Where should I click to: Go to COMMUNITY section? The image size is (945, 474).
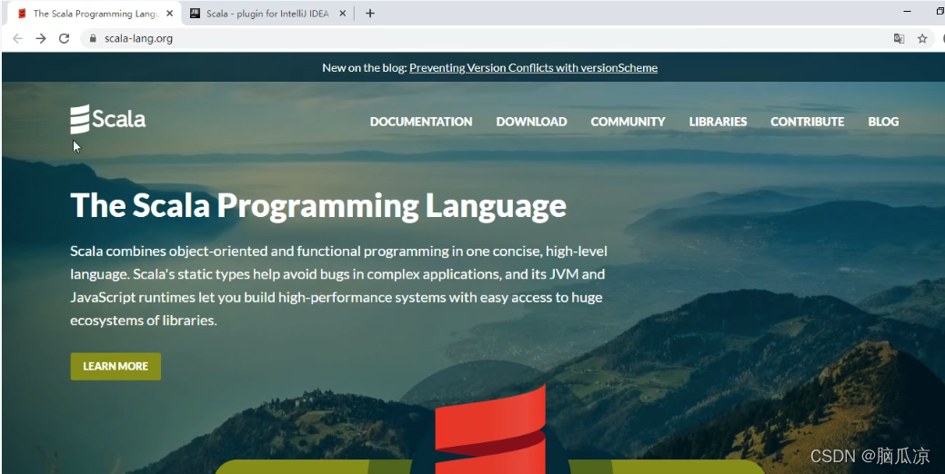pyautogui.click(x=628, y=122)
